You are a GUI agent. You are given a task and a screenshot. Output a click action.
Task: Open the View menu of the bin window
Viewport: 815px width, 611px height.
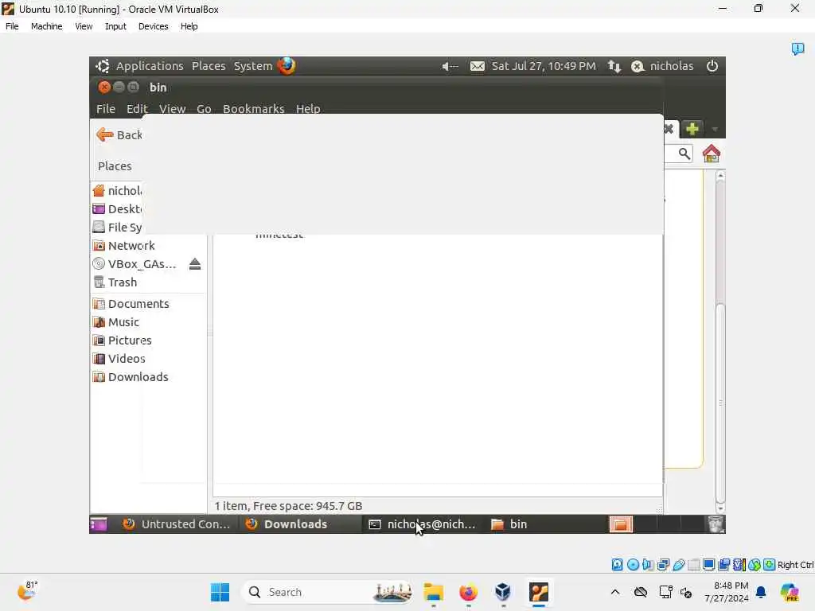tap(172, 108)
